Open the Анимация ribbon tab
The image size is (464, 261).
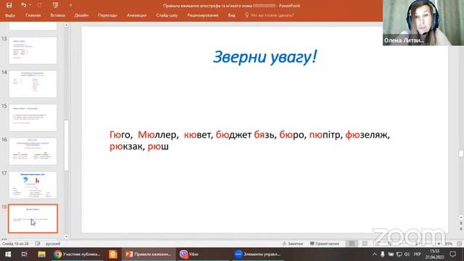point(136,15)
